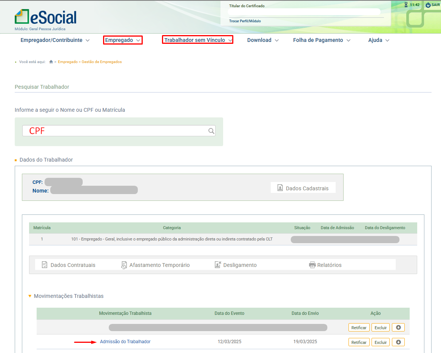Viewport: 441px width, 353px height.
Task: Click Categoria column header
Action: pyautogui.click(x=172, y=228)
